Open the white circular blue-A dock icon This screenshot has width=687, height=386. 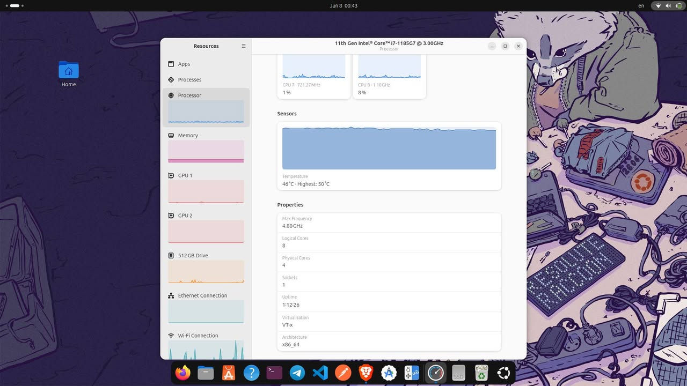click(x=389, y=373)
